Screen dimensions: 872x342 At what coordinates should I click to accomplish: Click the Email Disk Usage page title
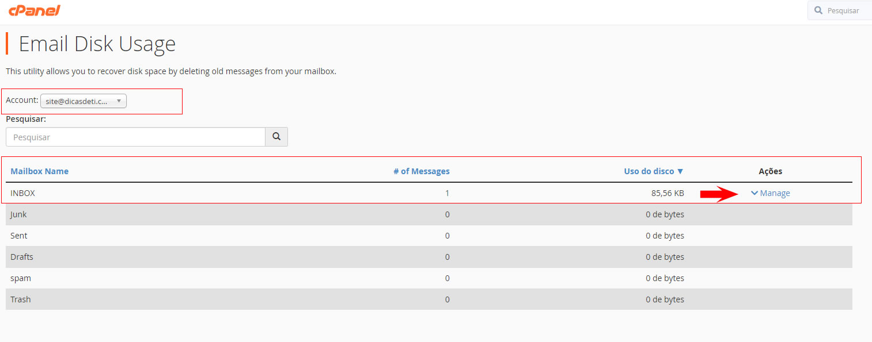(x=97, y=44)
